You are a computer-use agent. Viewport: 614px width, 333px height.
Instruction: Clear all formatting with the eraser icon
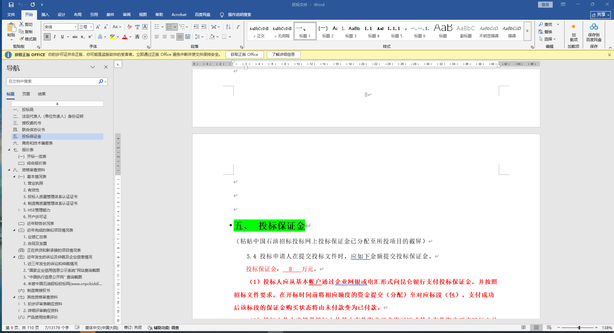click(130, 27)
